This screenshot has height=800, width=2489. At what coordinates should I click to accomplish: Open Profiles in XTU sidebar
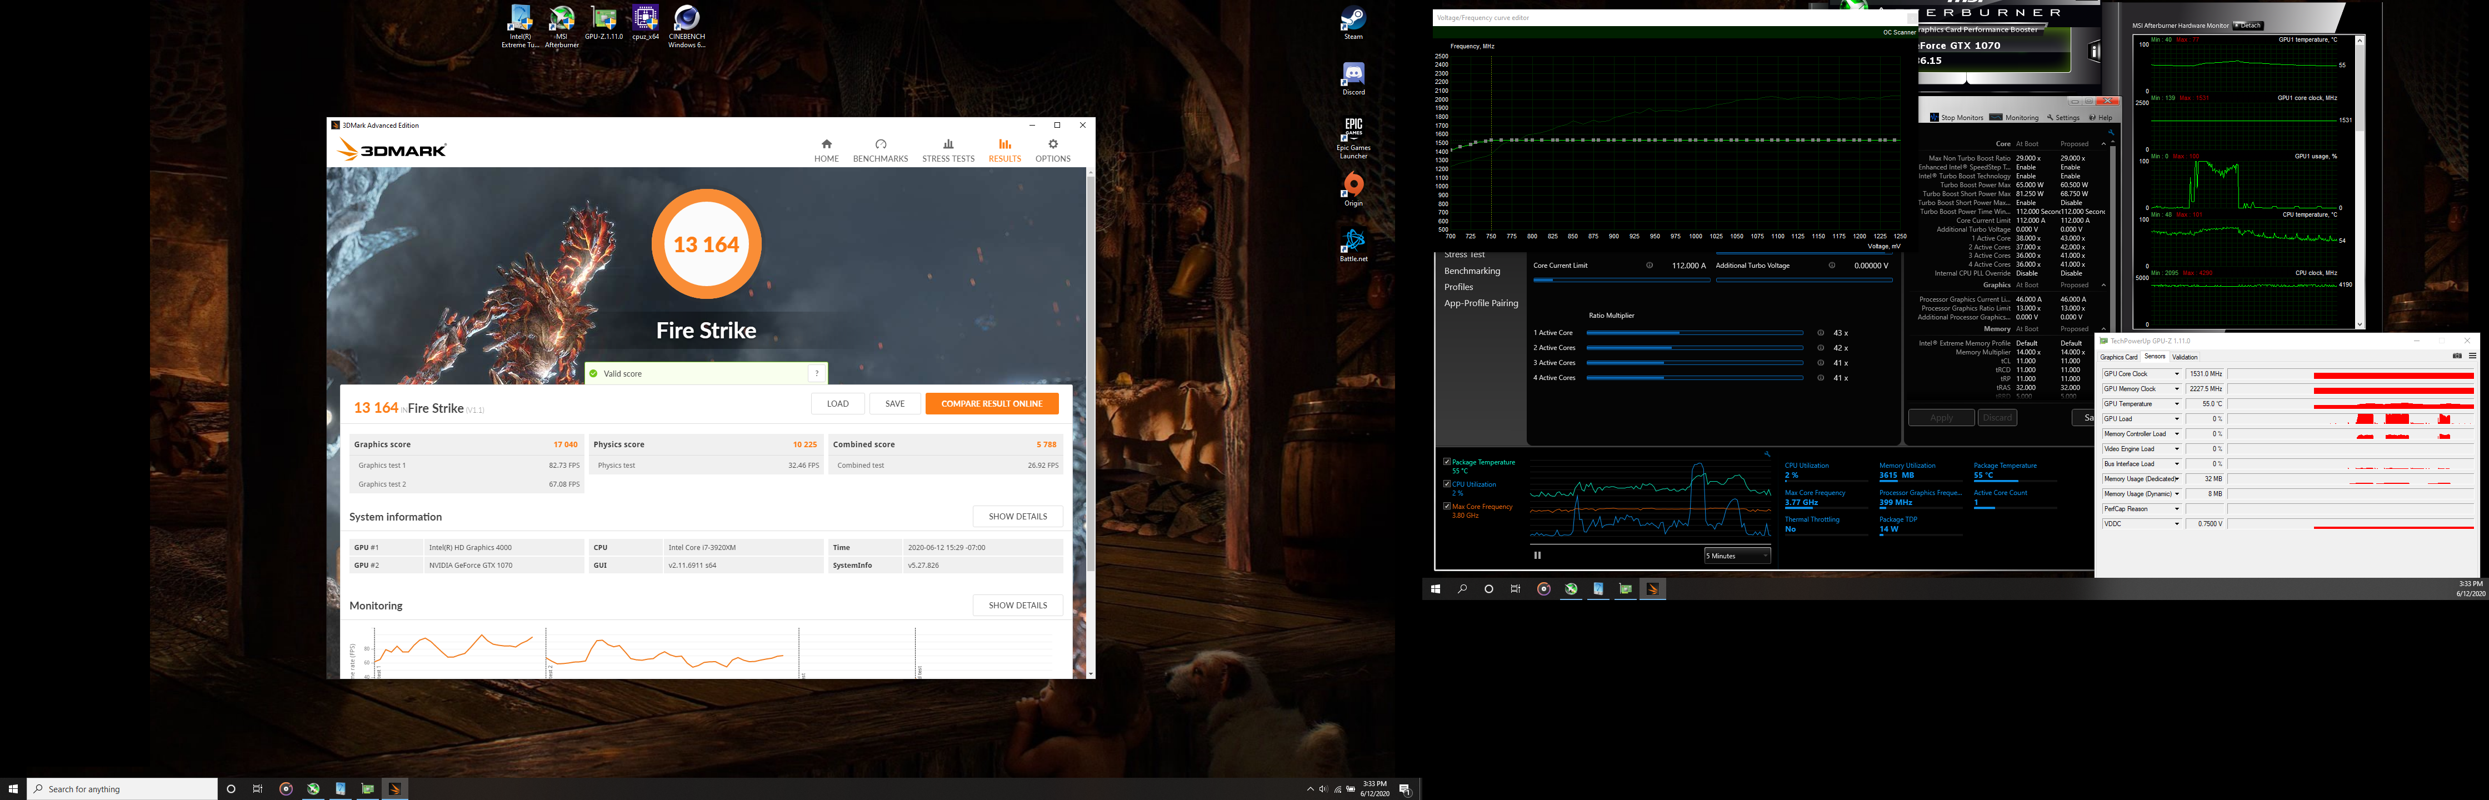tap(1458, 287)
